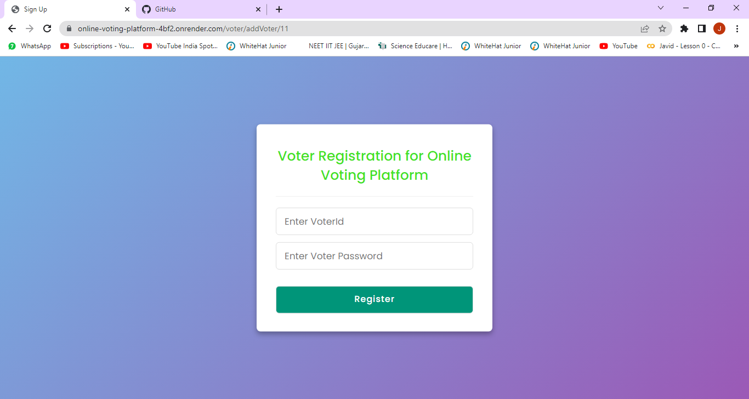
Task: Open the share page icon
Action: 645,29
